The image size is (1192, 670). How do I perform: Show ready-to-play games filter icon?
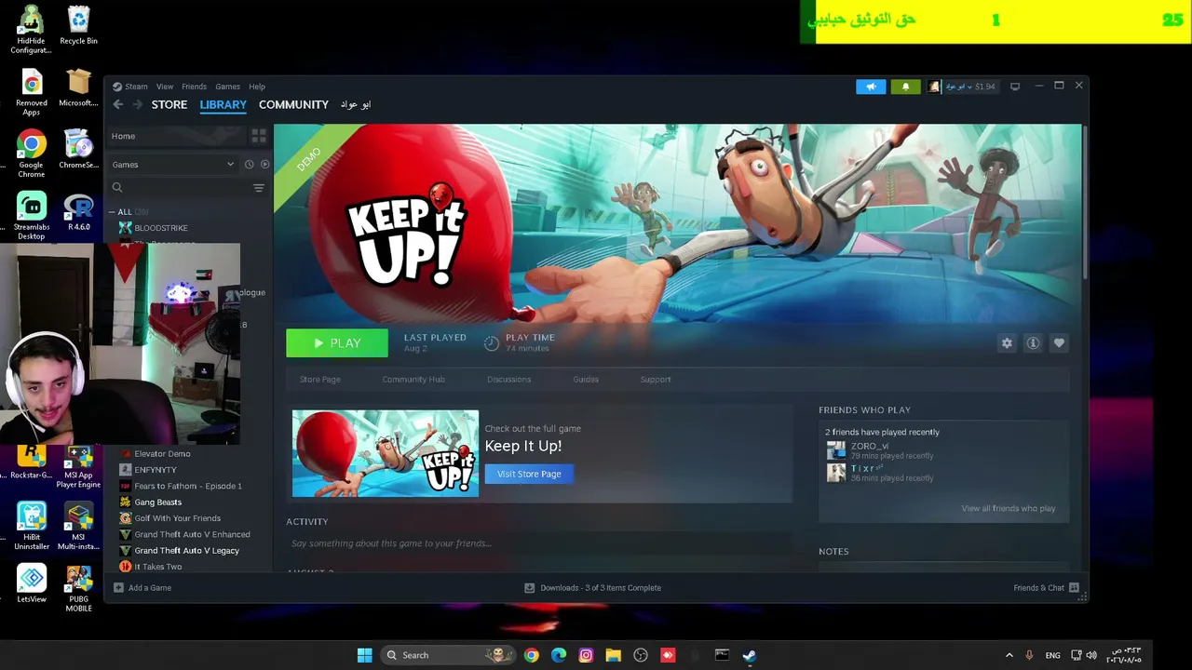tap(264, 165)
